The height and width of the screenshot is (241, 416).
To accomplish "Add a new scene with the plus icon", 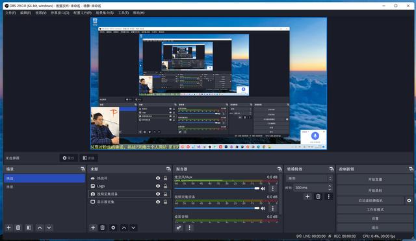I will click(x=8, y=227).
